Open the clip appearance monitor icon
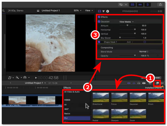Image resolution: width=167 pixels, height=126 pixels. pyautogui.click(x=150, y=83)
